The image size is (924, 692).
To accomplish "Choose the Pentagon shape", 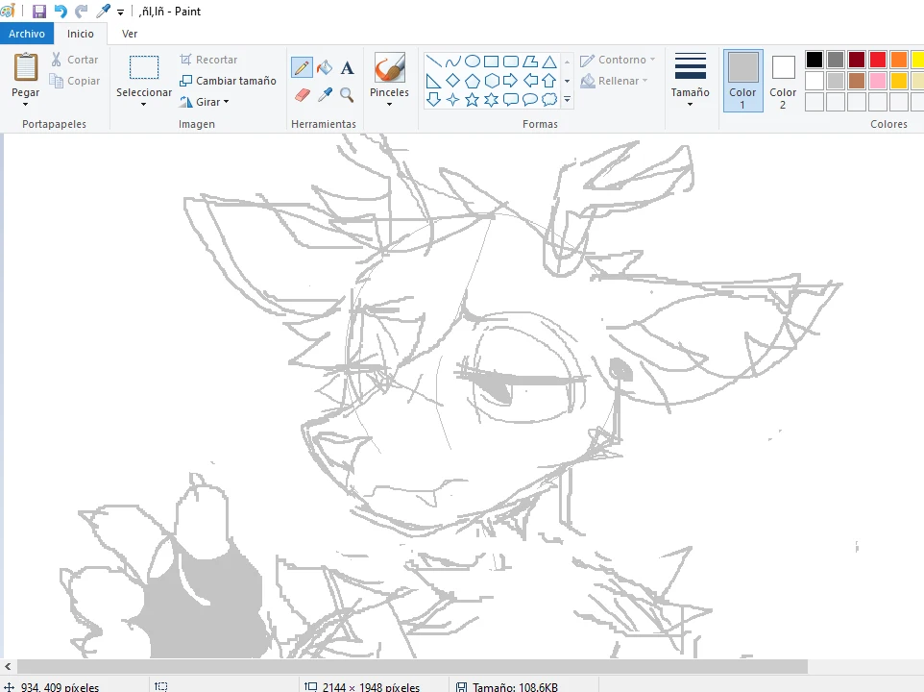I will pyautogui.click(x=472, y=81).
